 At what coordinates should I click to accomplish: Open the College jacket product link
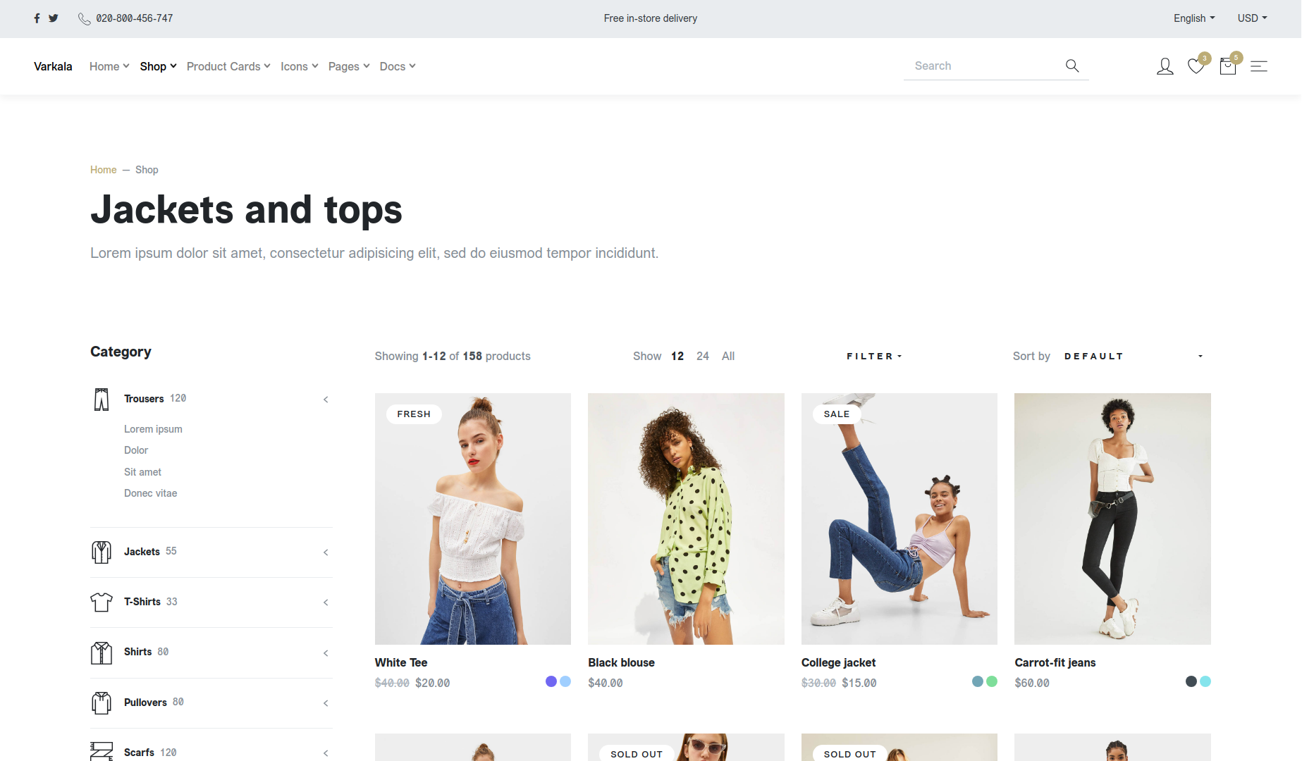pyautogui.click(x=838, y=662)
